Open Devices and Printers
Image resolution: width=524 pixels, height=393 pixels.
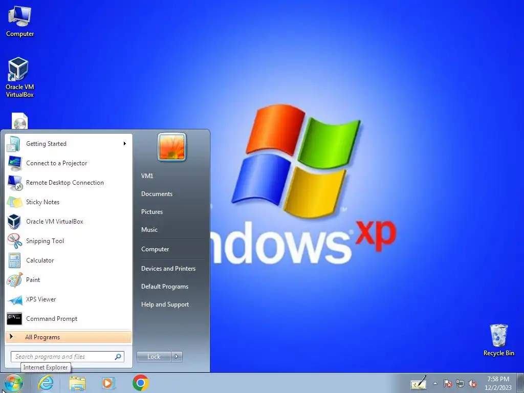tap(168, 269)
